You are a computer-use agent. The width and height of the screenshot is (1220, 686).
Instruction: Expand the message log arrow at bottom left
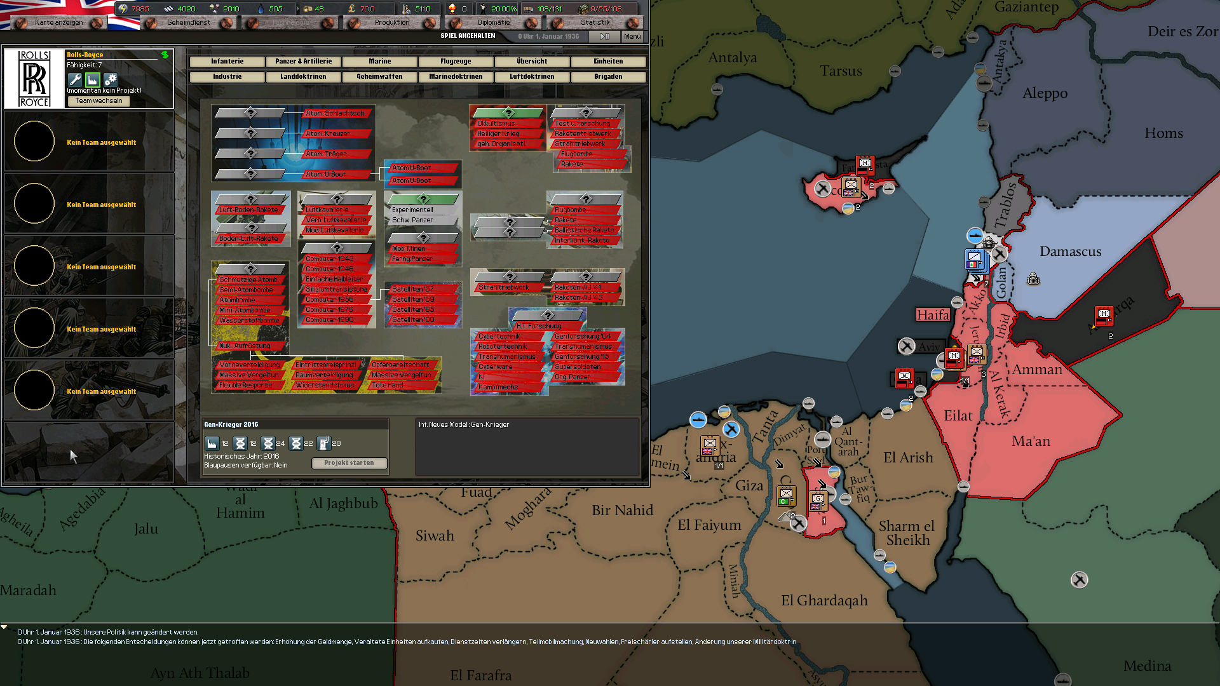coord(4,627)
